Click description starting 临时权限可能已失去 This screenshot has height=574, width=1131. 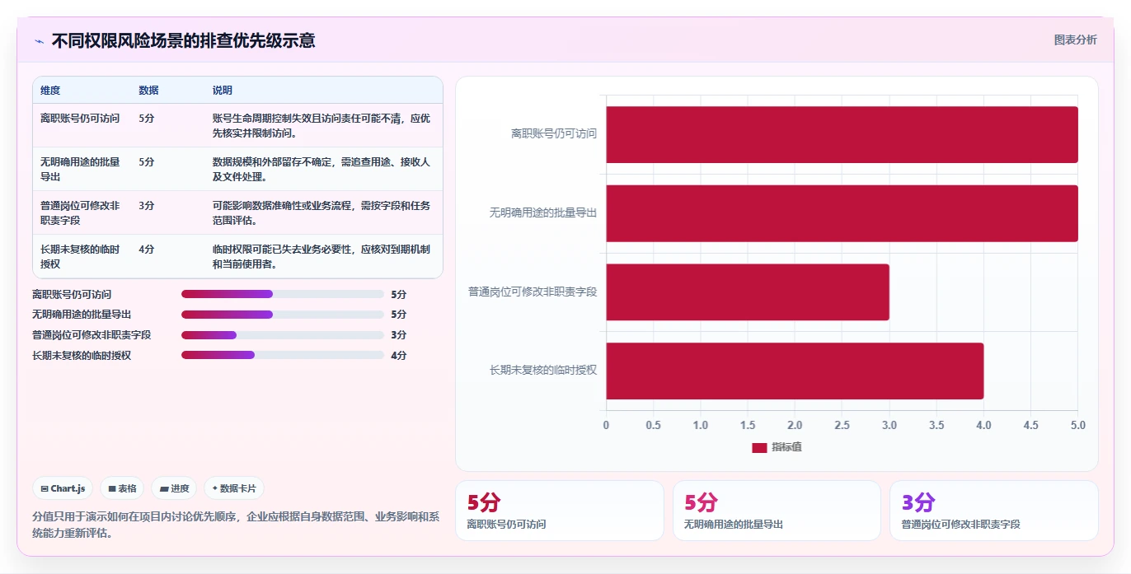click(x=321, y=257)
